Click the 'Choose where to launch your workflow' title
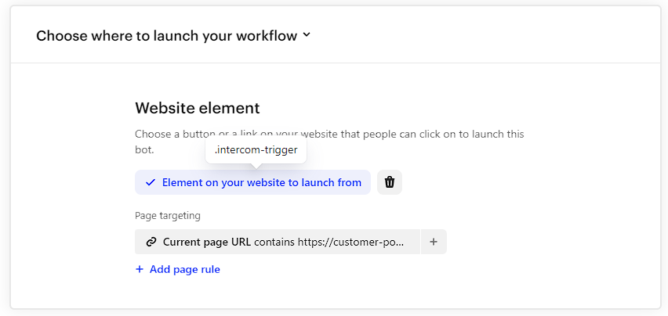 [166, 36]
